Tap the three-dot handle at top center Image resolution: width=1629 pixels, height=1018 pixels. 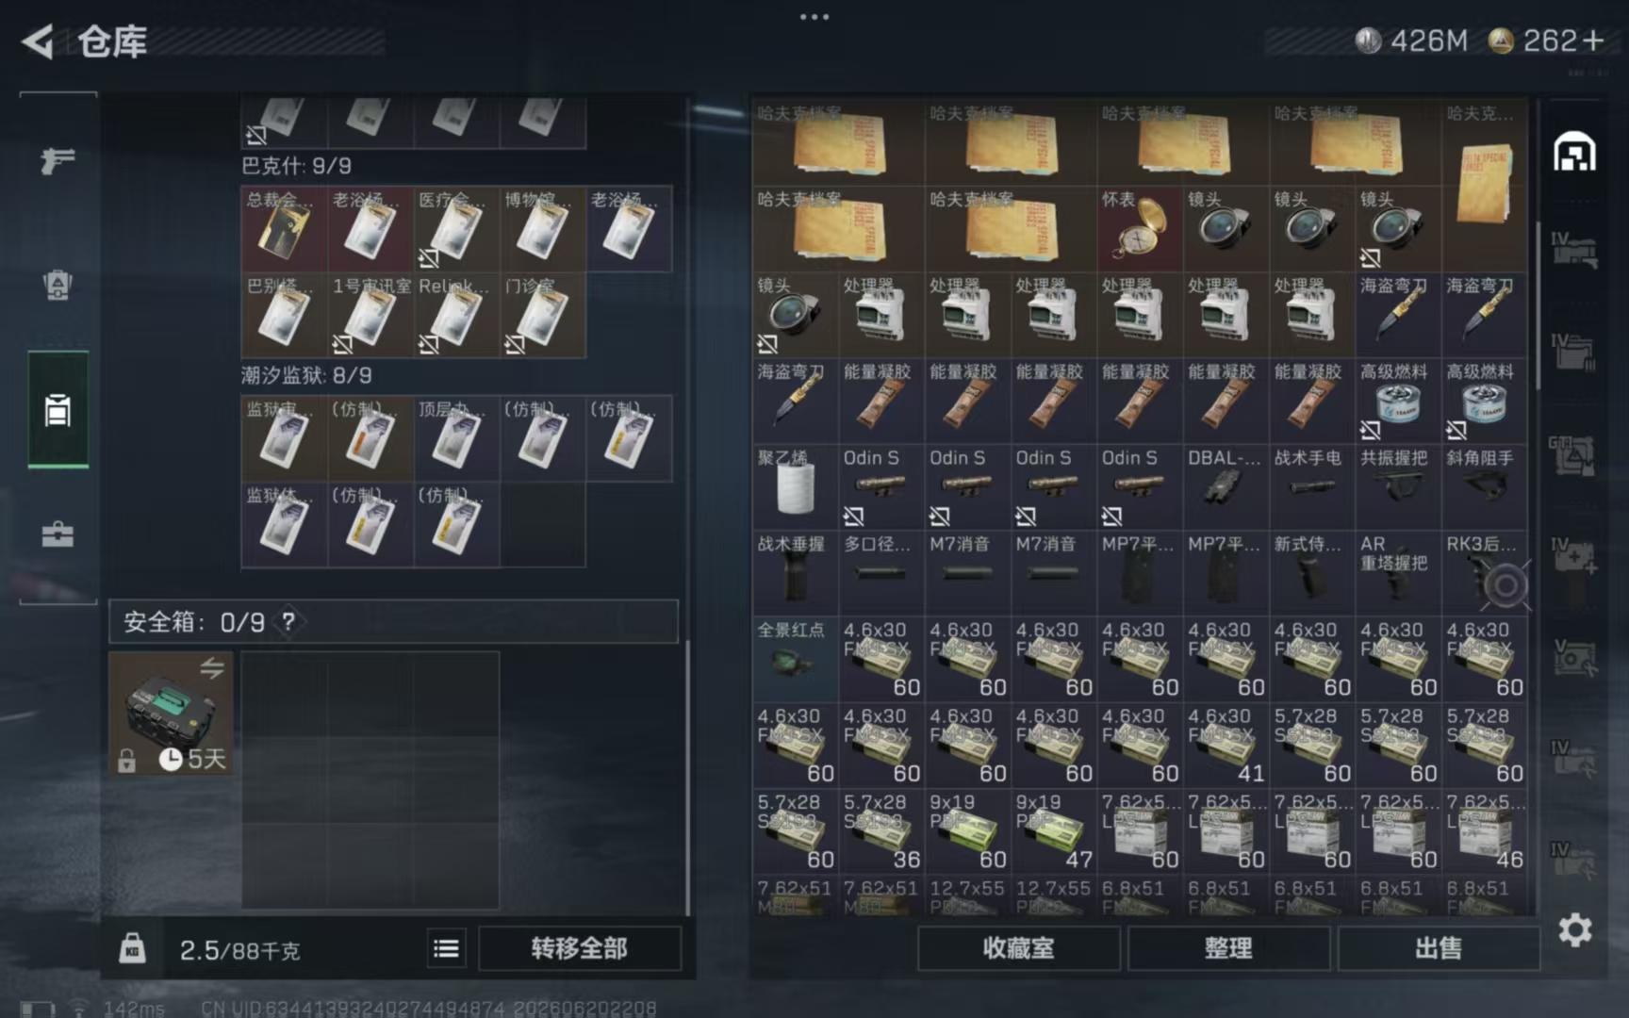814,17
